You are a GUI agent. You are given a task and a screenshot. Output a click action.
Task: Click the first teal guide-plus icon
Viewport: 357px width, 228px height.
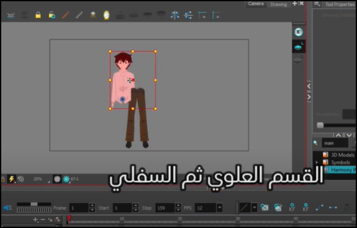[202, 15]
